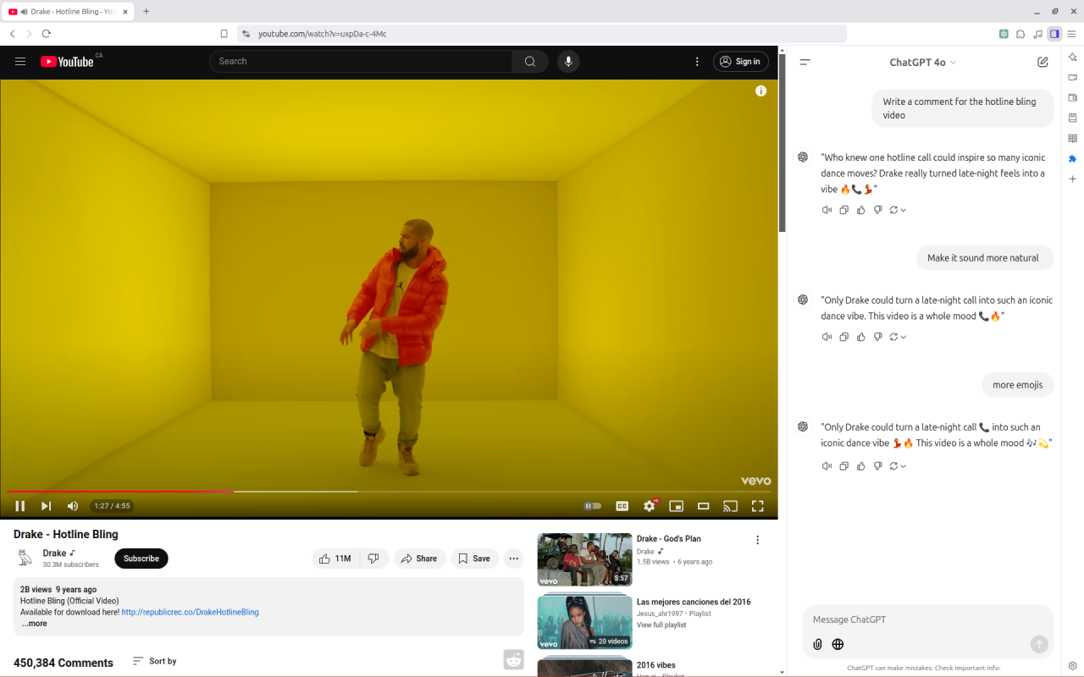Image resolution: width=1084 pixels, height=677 pixels.
Task: Open the DrakeHotlineBling download link
Action: [191, 612]
